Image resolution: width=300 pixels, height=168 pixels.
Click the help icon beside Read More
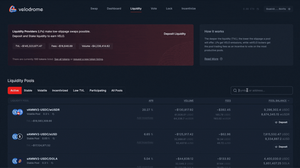coord(221,59)
